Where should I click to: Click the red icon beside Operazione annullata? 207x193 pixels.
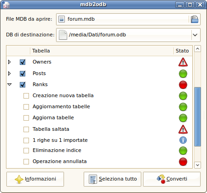click(183, 162)
